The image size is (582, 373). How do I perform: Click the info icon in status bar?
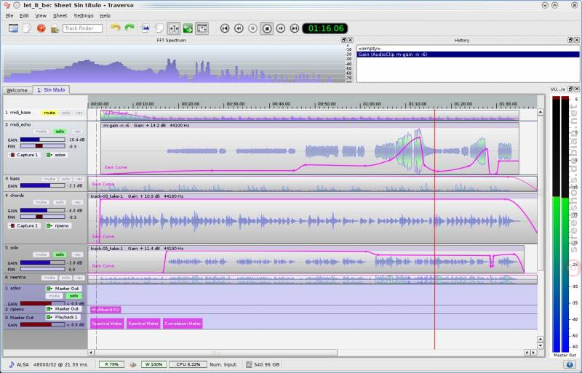(570, 364)
